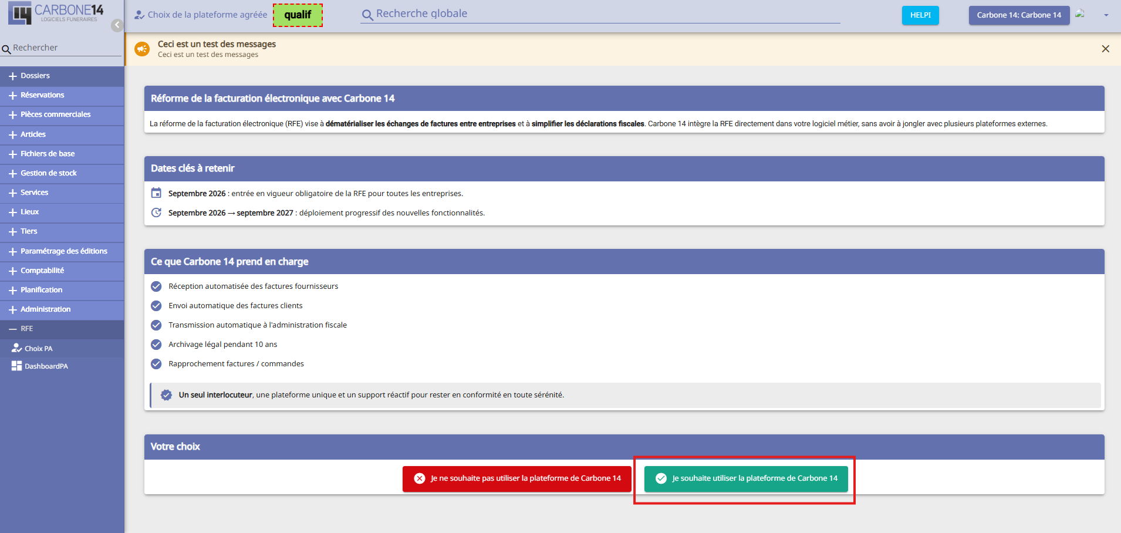The height and width of the screenshot is (533, 1121).
Task: Expand the Pièces commerciales menu
Action: click(x=62, y=114)
